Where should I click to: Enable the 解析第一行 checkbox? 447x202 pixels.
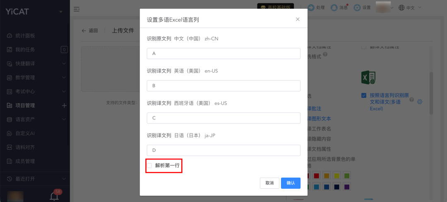[149, 166]
